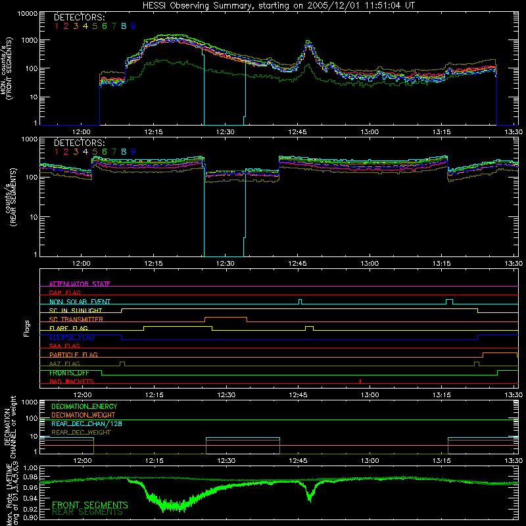Viewport: 526px width, 526px height.
Task: Click the 13:00 tick under rear segments plot
Action: pyautogui.click(x=370, y=264)
